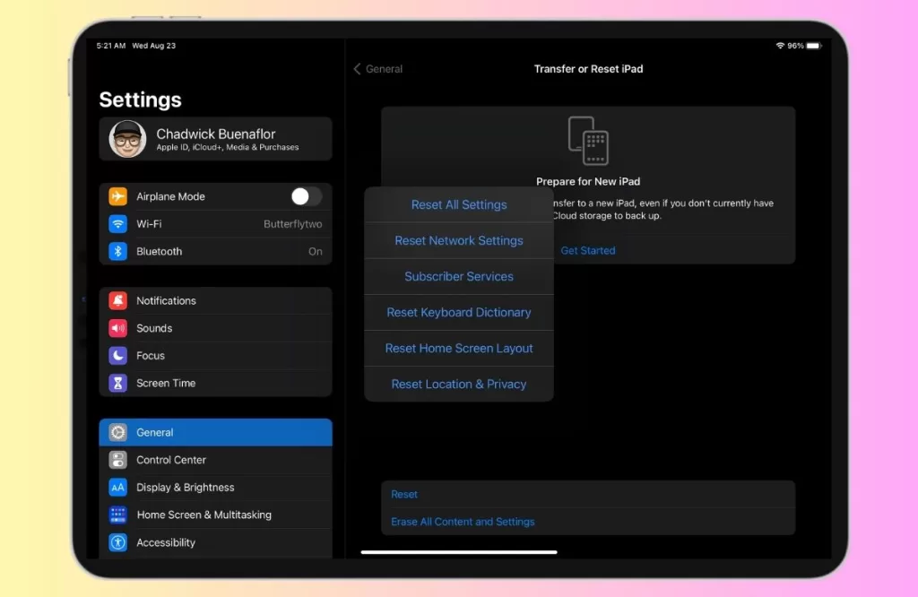Choose Reset All Settings from the popup
The width and height of the screenshot is (918, 597).
coord(459,205)
